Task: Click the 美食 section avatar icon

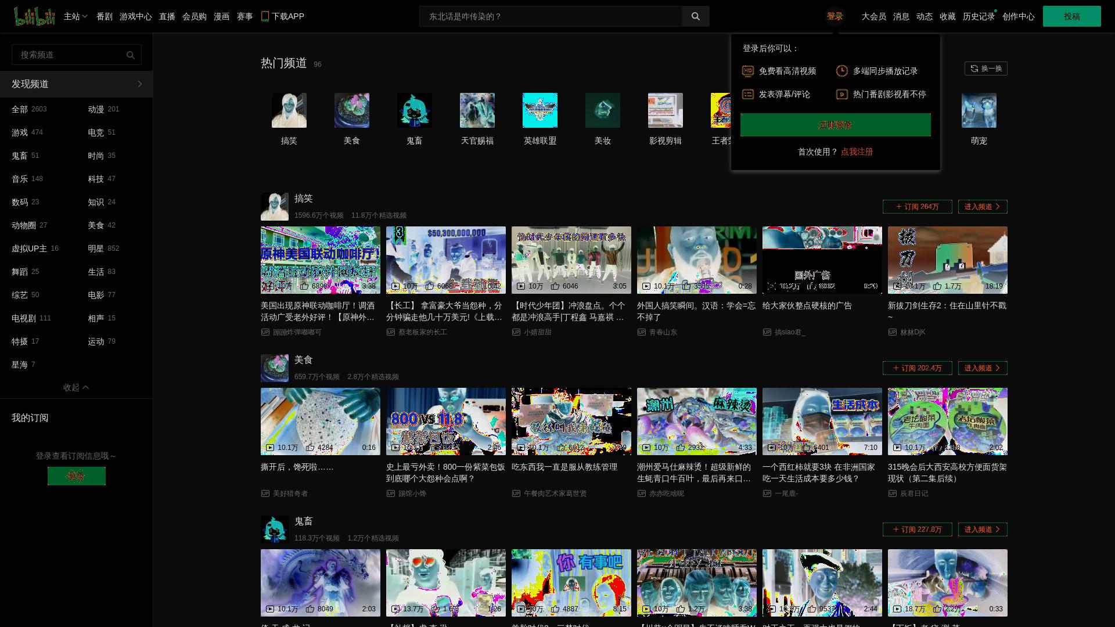Action: 275,368
